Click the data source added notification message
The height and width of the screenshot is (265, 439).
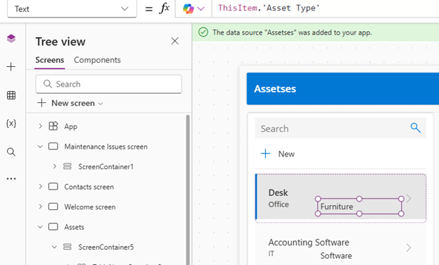[x=292, y=32]
